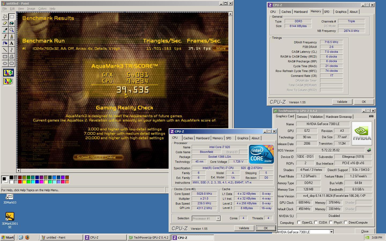Select the white color swatch in palette
The height and width of the screenshot is (241, 386).
12,182
